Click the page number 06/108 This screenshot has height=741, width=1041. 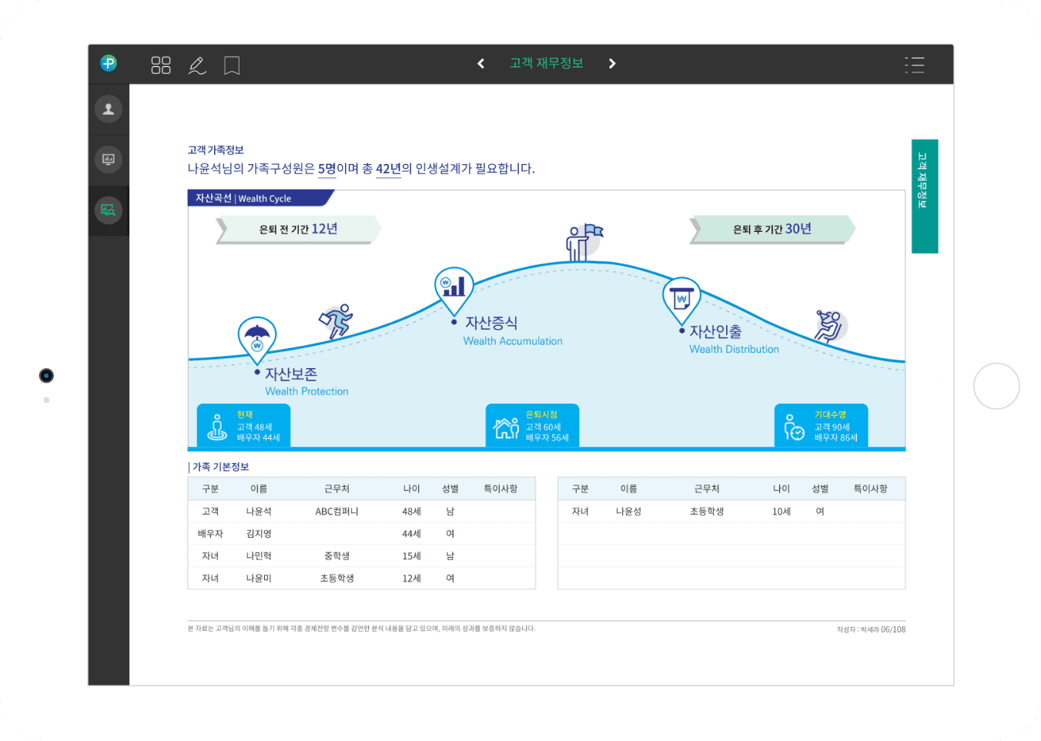coord(893,629)
